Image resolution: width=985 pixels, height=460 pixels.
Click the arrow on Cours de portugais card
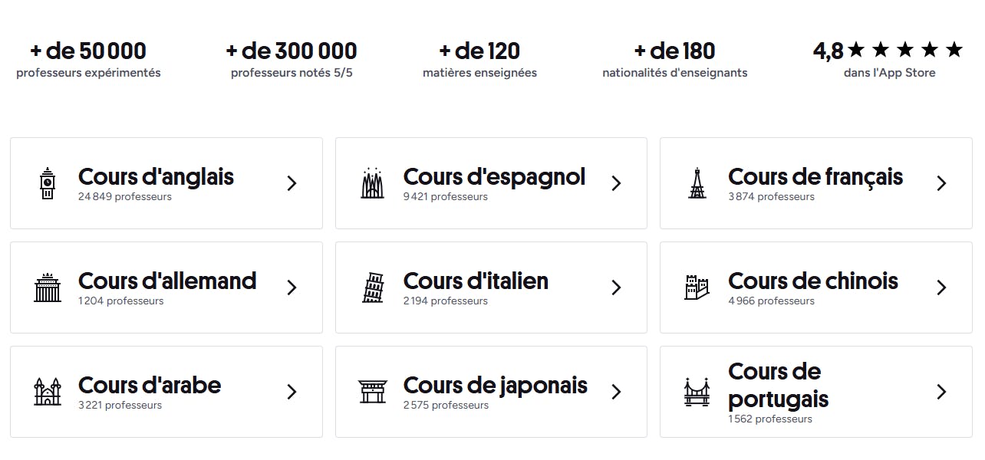(x=941, y=392)
